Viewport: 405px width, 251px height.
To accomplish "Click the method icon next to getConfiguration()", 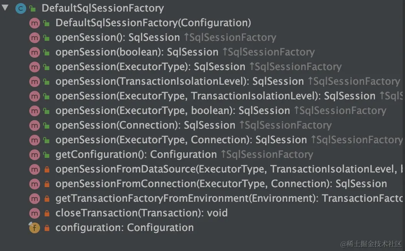I will (35, 155).
